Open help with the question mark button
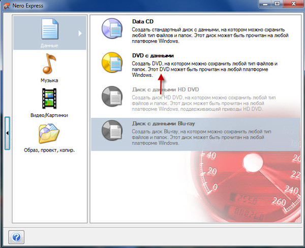 pyautogui.click(x=16, y=237)
